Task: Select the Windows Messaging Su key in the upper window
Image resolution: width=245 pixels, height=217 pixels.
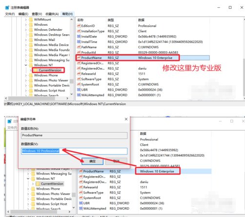Action: pos(52,60)
